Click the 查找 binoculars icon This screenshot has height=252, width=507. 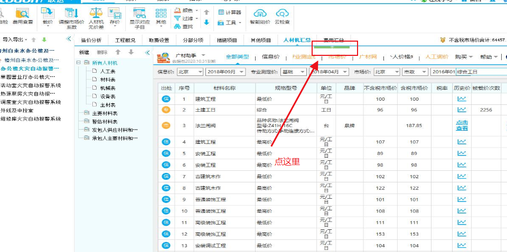click(183, 26)
